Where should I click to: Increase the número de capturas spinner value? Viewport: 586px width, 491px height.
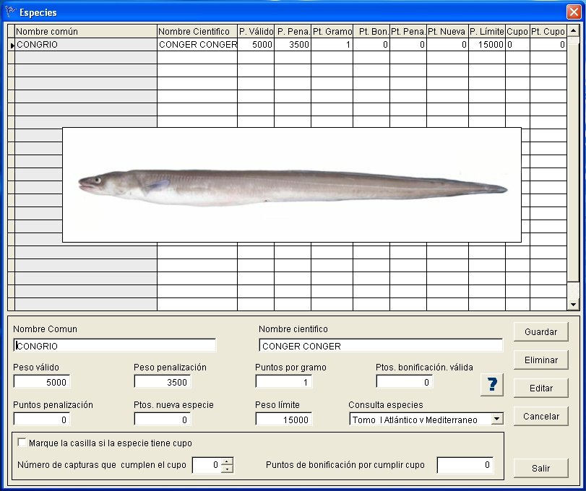pos(228,462)
